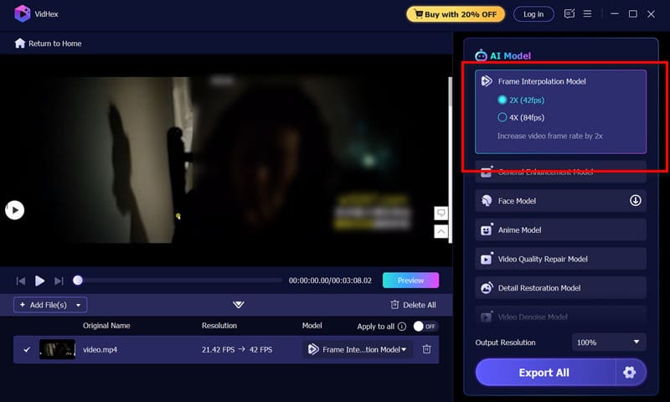The image size is (670, 402).
Task: Select the 4X (84fps) option
Action: click(502, 117)
